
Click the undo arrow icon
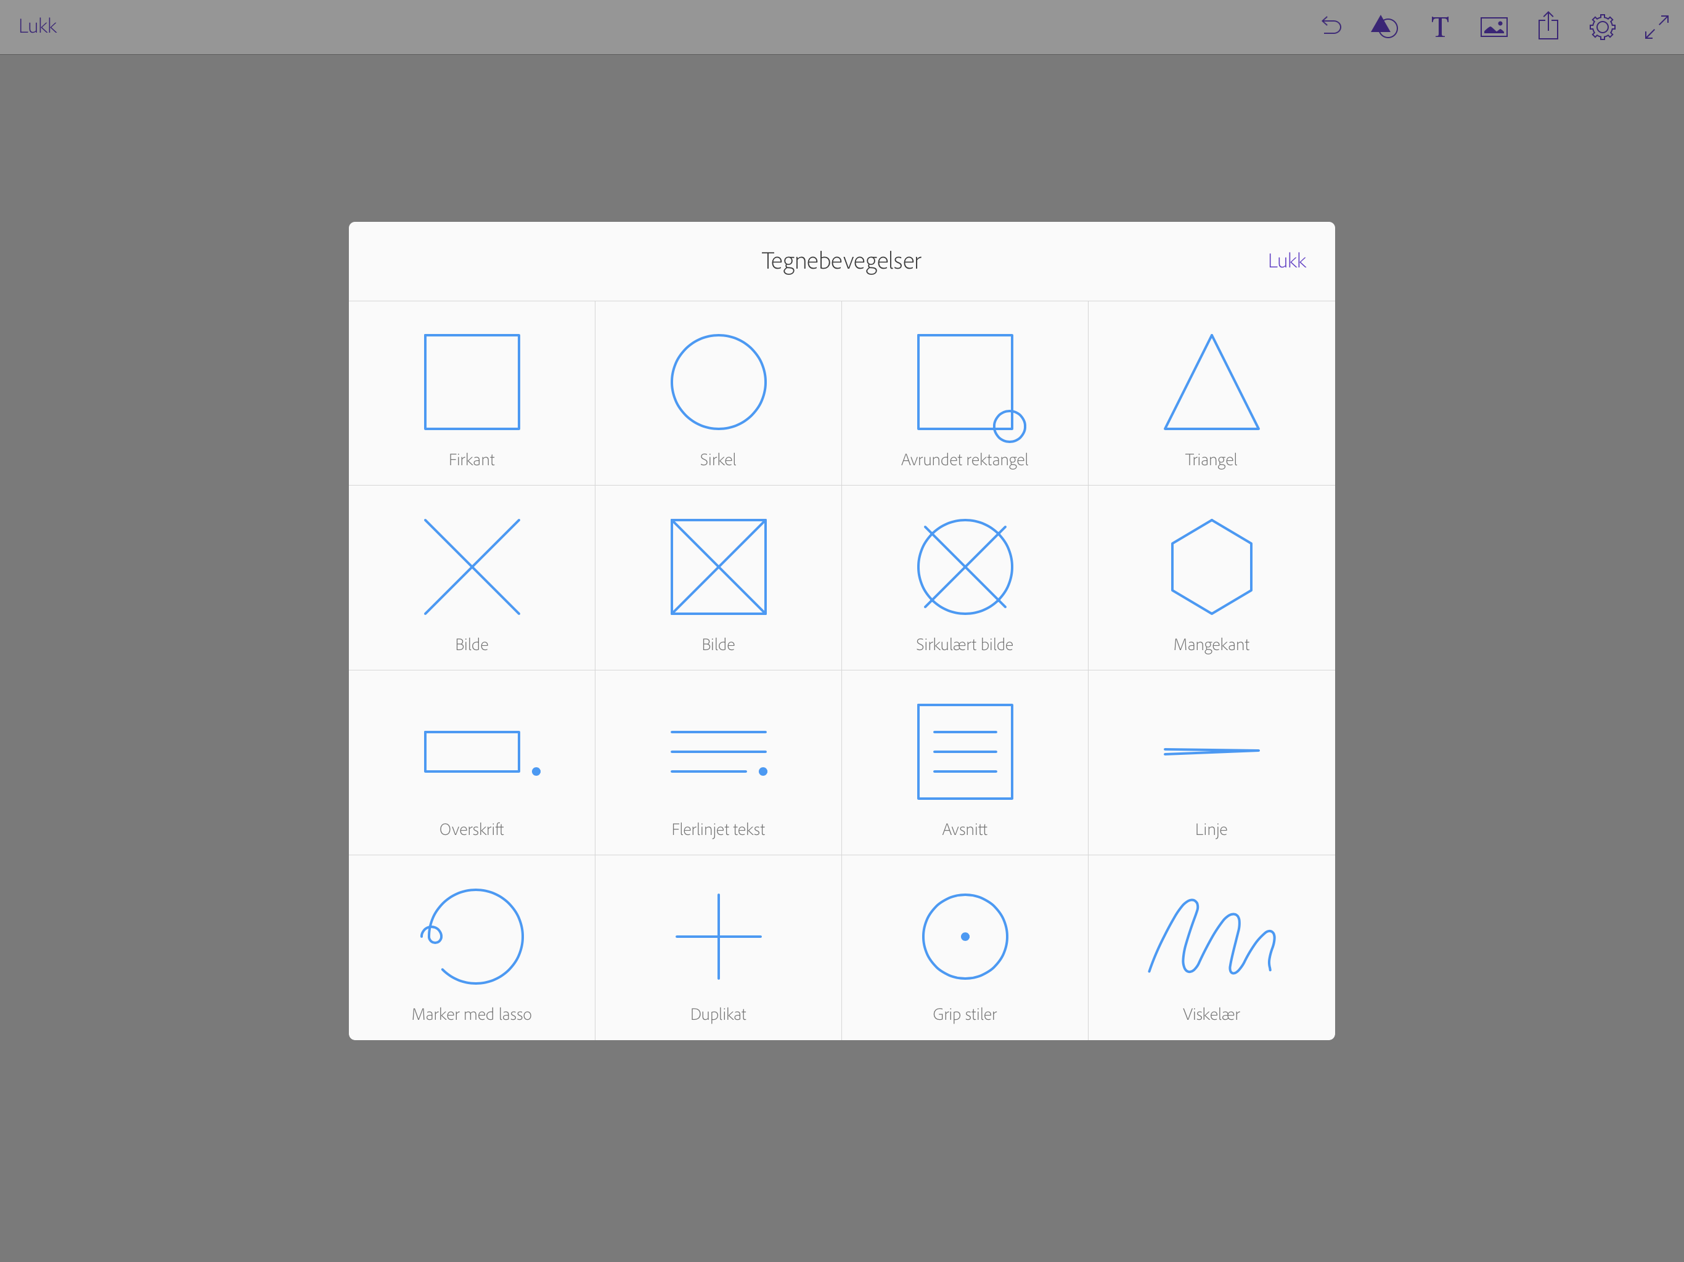1331,26
